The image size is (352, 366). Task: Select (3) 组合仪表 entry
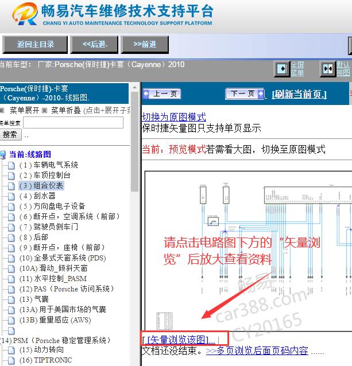tap(41, 185)
